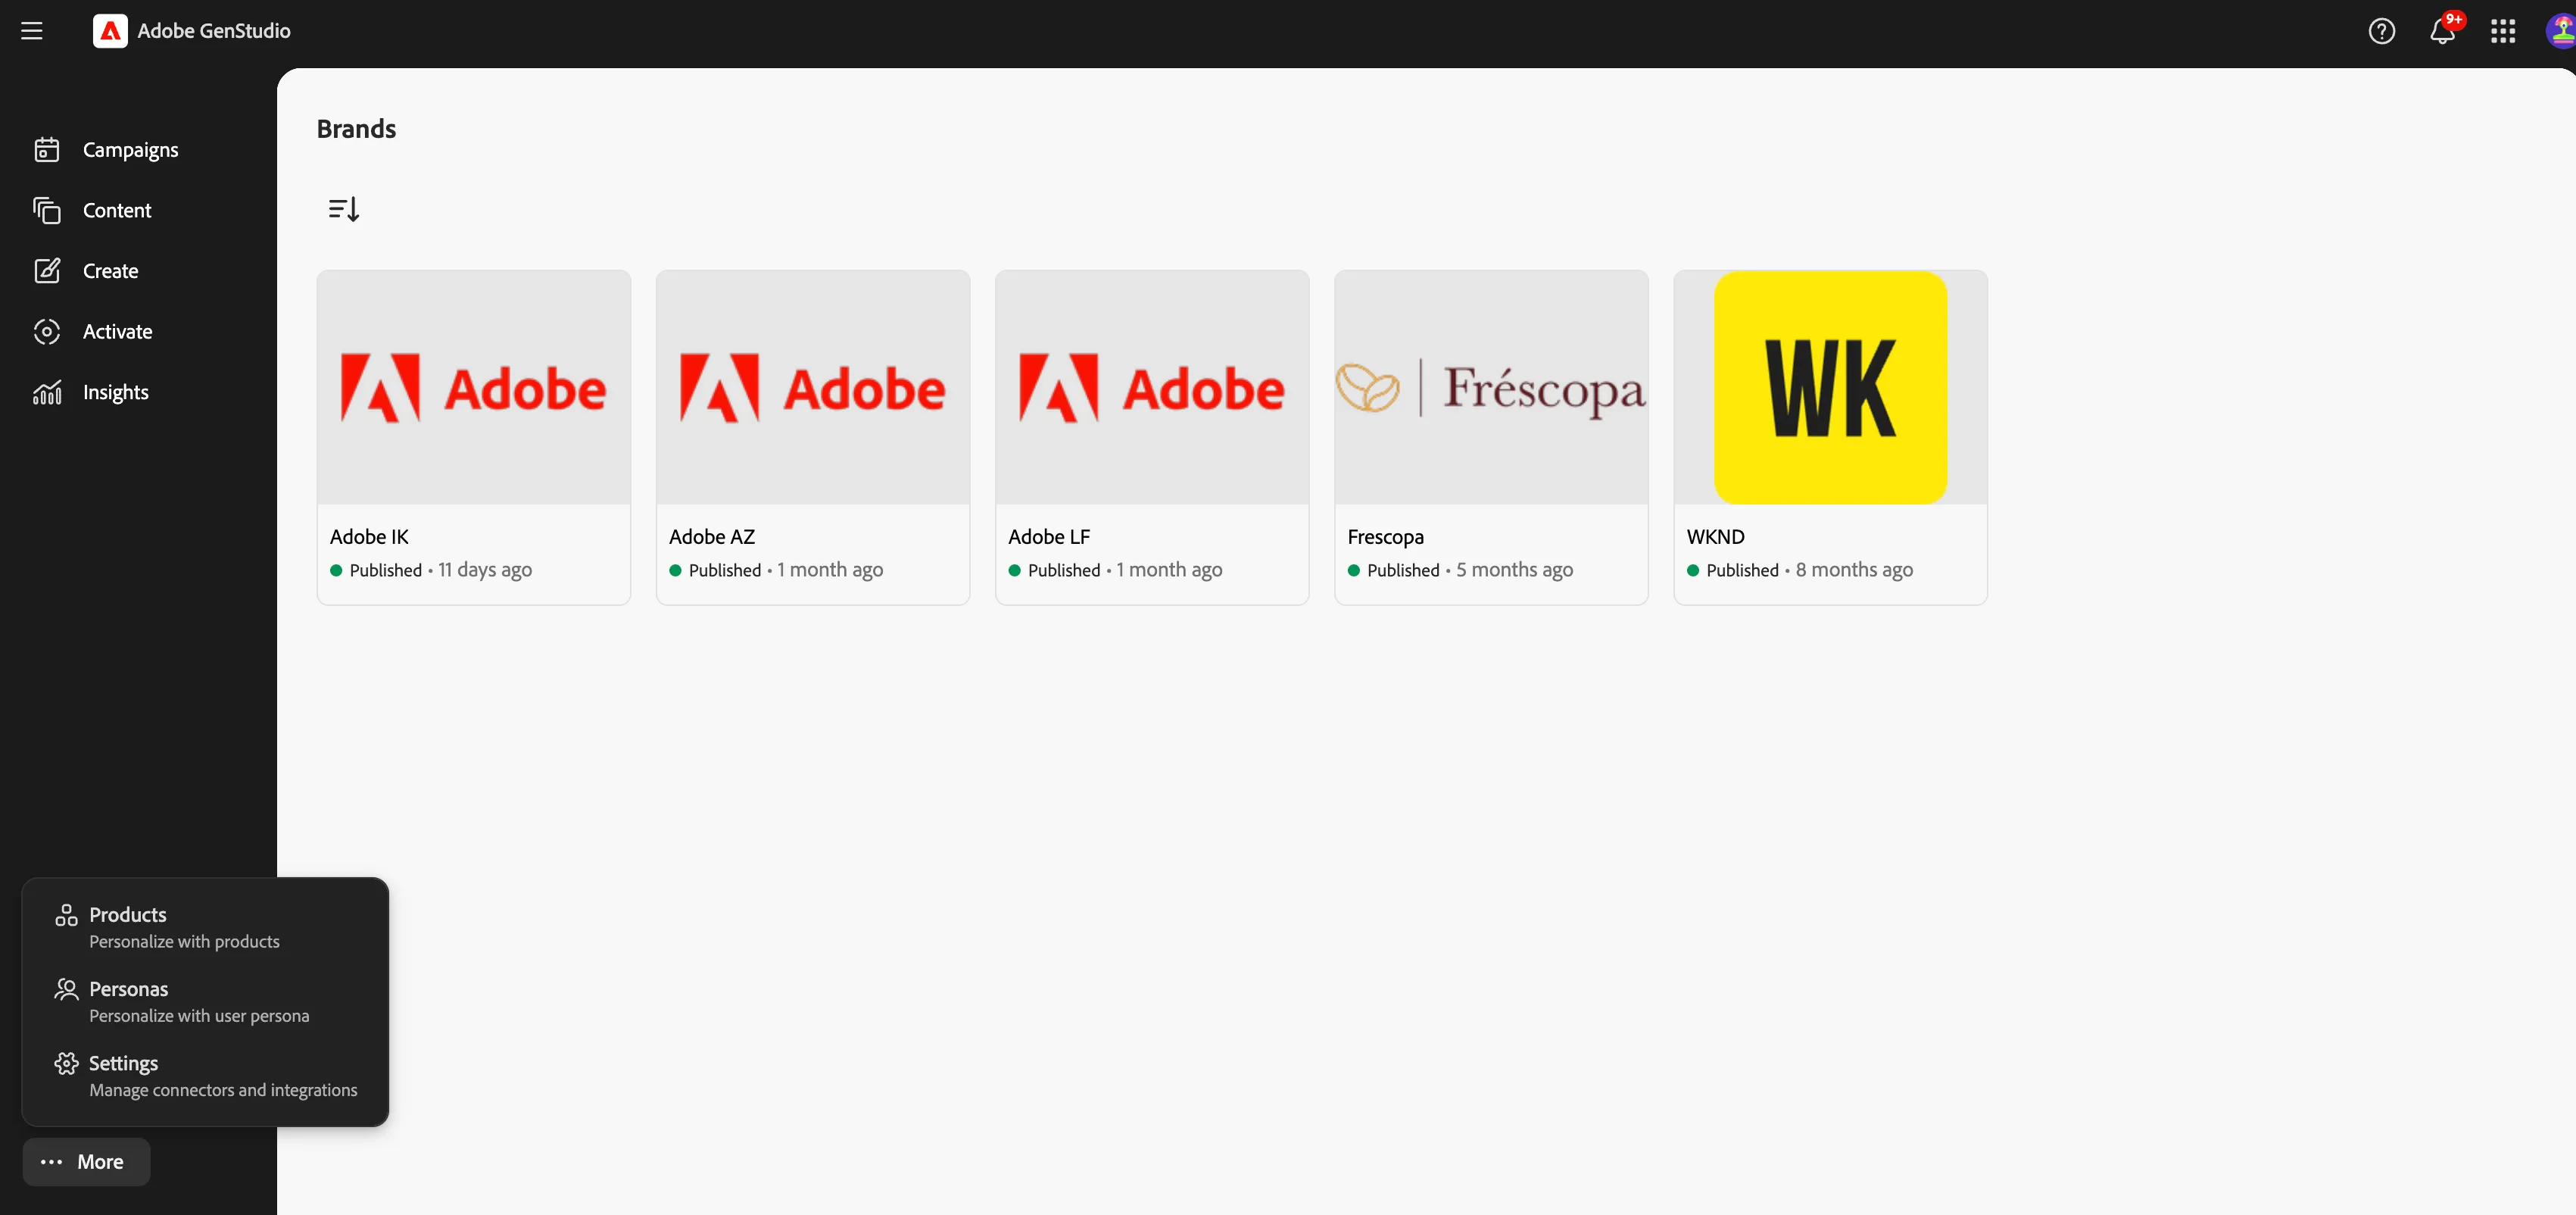The image size is (2576, 1215).
Task: Go to Campaigns in sidebar
Action: coord(131,150)
